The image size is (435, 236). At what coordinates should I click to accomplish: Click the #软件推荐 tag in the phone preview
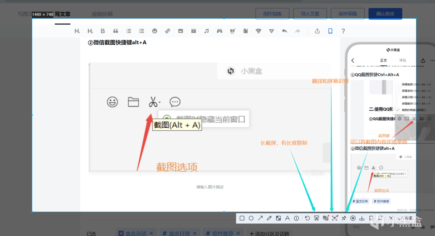coord(381,201)
